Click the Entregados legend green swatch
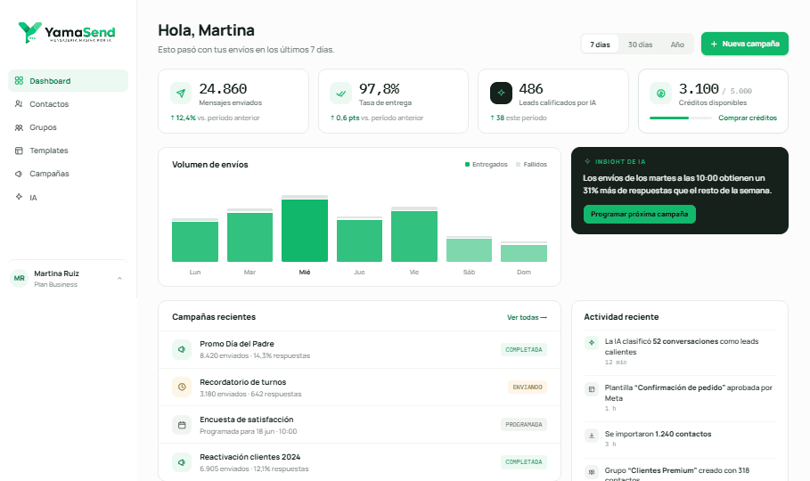810x481 pixels. click(467, 164)
